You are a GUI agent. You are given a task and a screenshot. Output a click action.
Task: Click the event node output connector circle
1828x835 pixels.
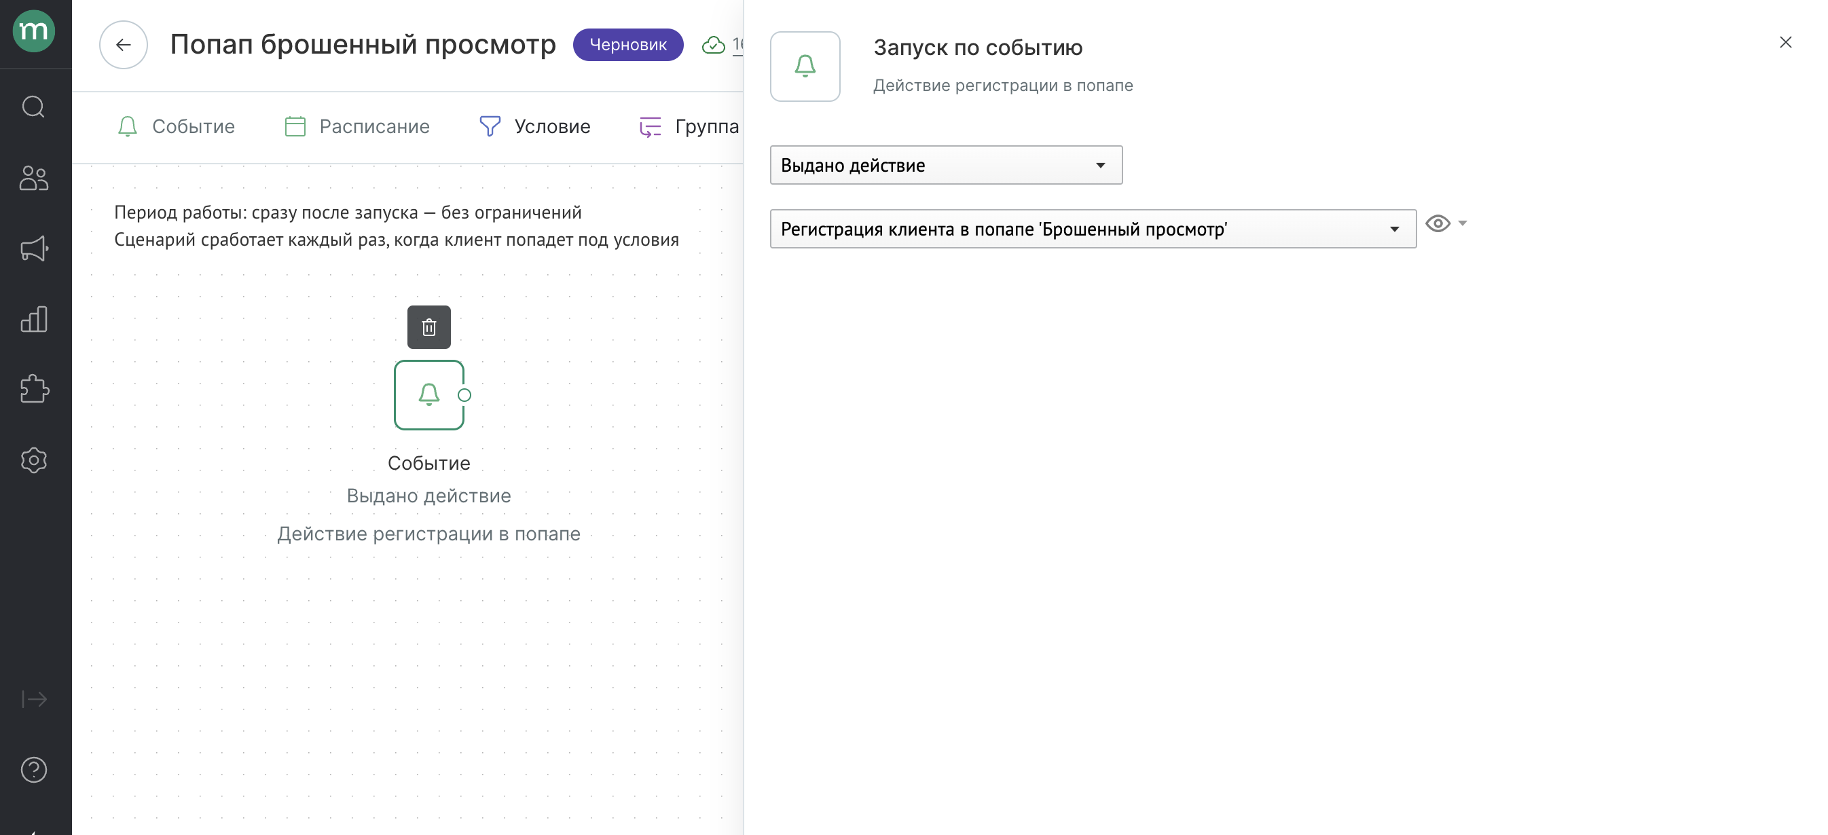[464, 395]
